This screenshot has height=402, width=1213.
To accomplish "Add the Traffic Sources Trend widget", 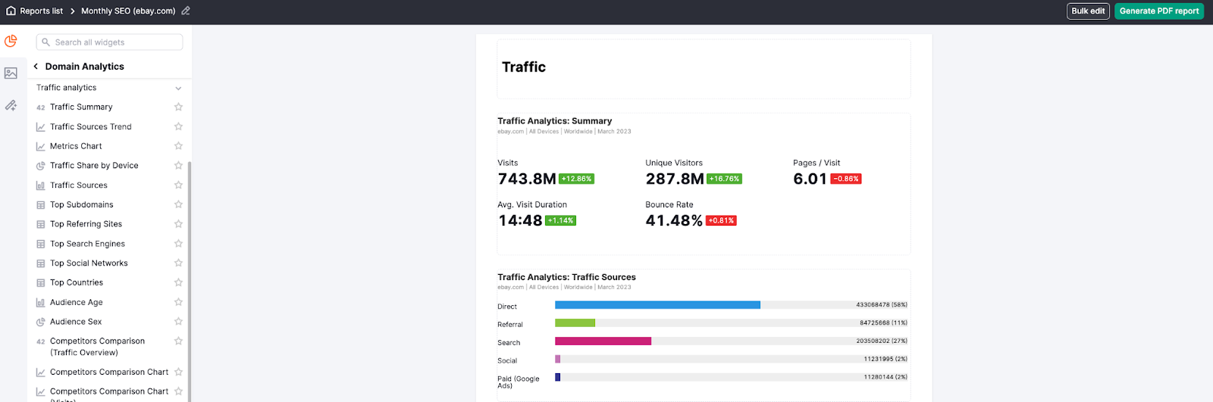I will pos(91,126).
